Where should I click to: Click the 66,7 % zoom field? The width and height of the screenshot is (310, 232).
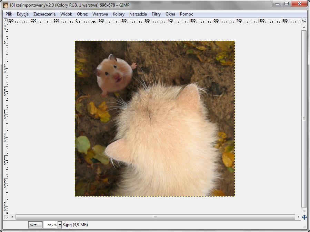coord(50,225)
